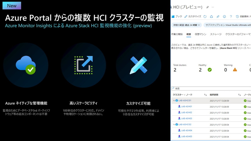Click the 最終更新 column header
The height and width of the screenshot is (141, 251).
(214, 95)
